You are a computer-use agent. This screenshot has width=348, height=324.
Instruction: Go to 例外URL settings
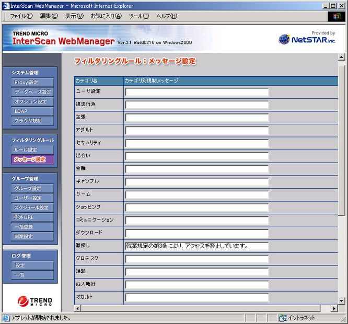[32, 217]
